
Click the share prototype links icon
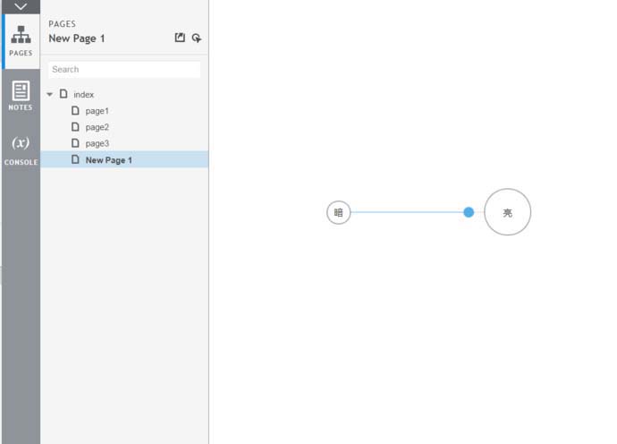[x=180, y=38]
